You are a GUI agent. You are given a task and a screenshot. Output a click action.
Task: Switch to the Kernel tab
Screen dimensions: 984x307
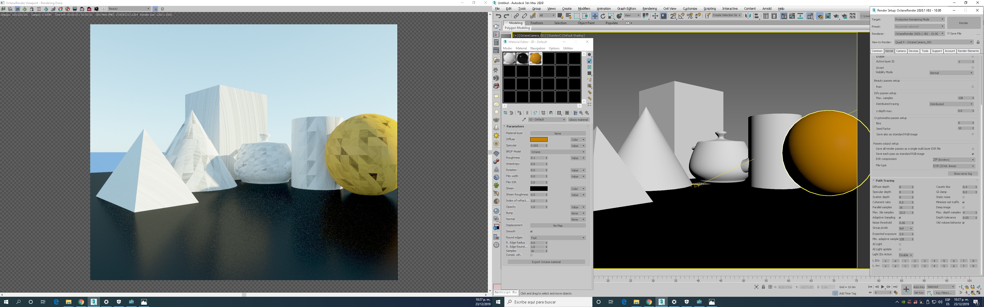point(889,51)
